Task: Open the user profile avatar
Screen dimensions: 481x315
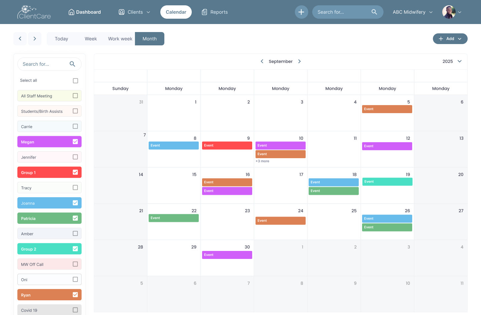Action: click(x=449, y=12)
